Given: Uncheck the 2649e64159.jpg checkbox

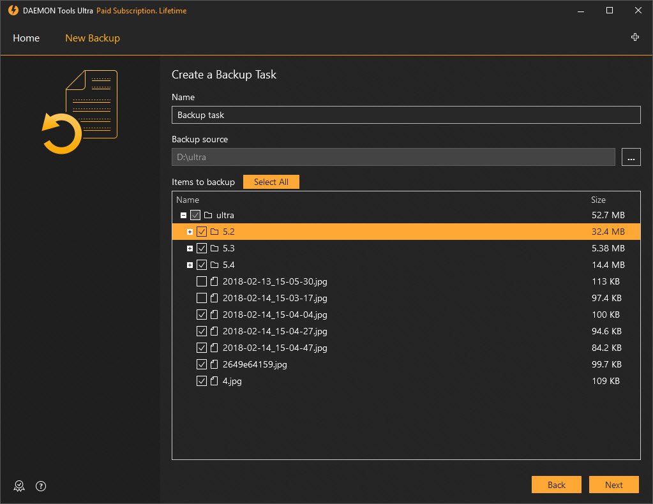Looking at the screenshot, I should 202,364.
